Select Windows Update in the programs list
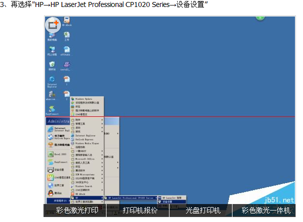The image size is (303, 222). click(87, 99)
